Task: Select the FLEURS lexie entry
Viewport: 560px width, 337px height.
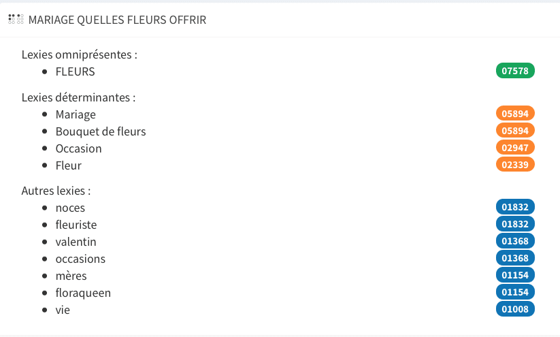Action: point(75,71)
